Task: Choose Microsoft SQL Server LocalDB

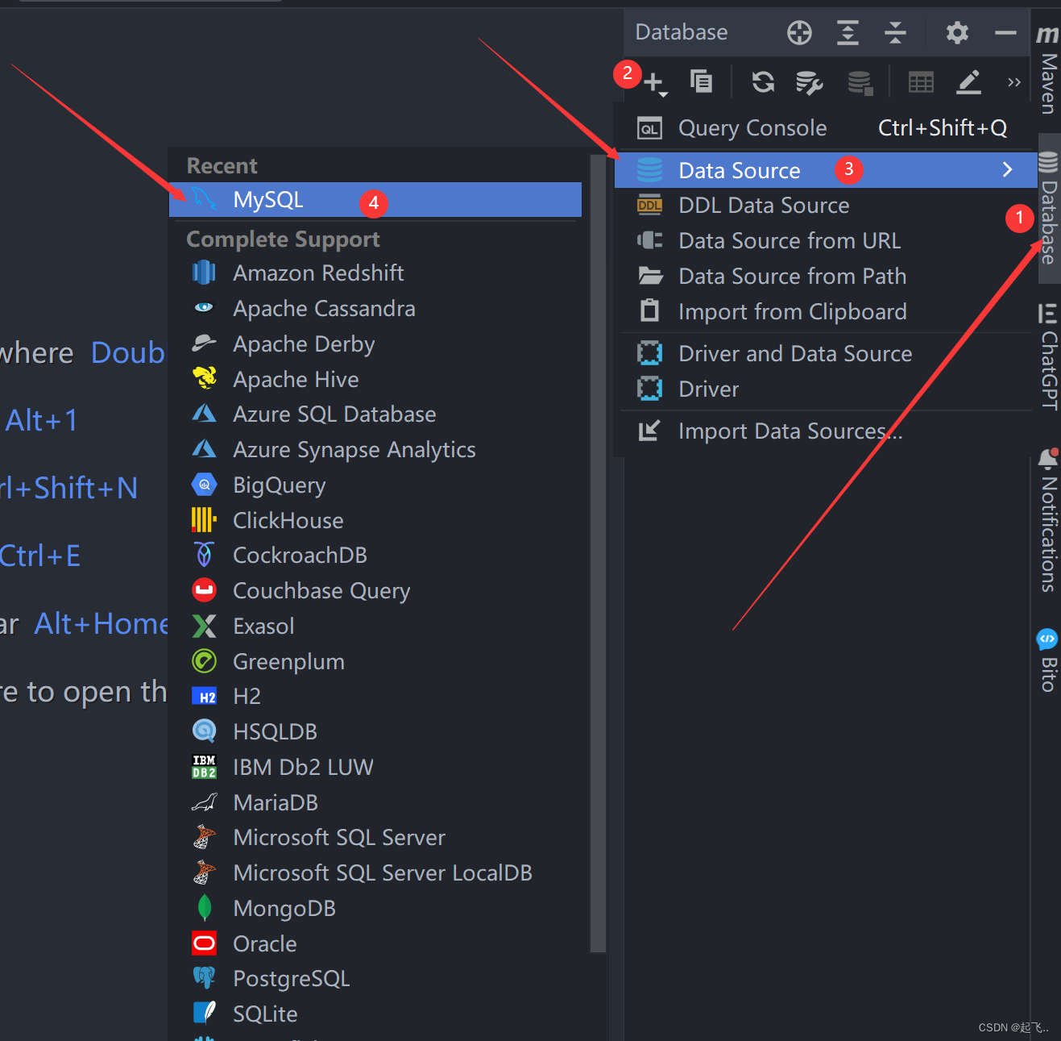Action: click(x=375, y=873)
